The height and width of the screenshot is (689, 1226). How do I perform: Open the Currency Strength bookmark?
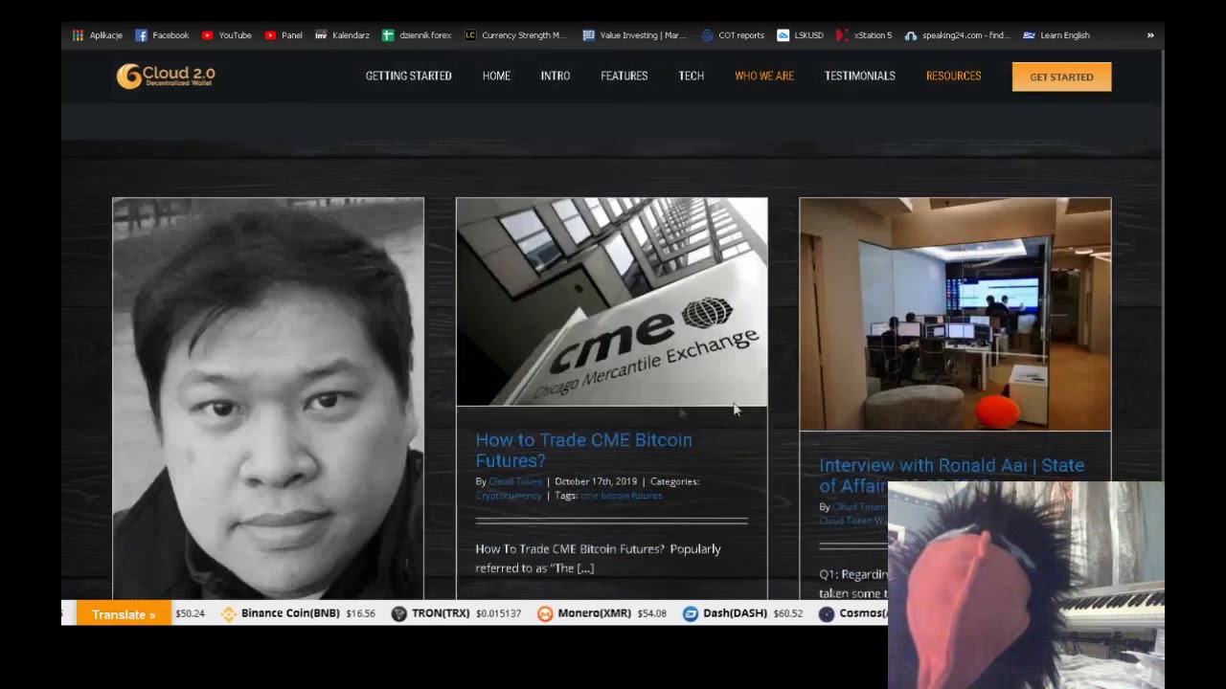pyautogui.click(x=515, y=35)
